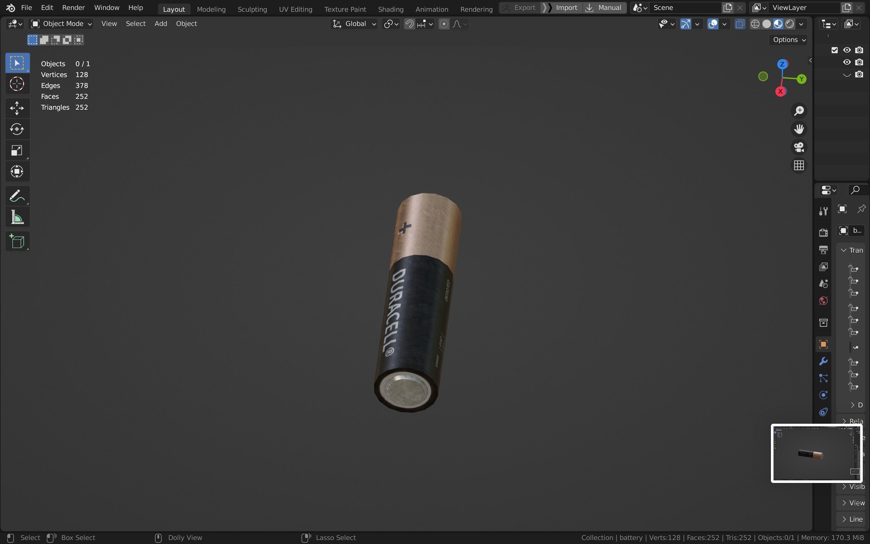Toggle viewport gizmos display
The image size is (870, 544).
(x=685, y=24)
